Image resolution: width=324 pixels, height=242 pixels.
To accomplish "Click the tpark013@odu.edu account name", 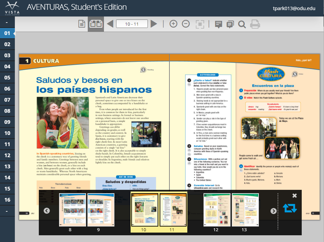I will click(x=294, y=8).
